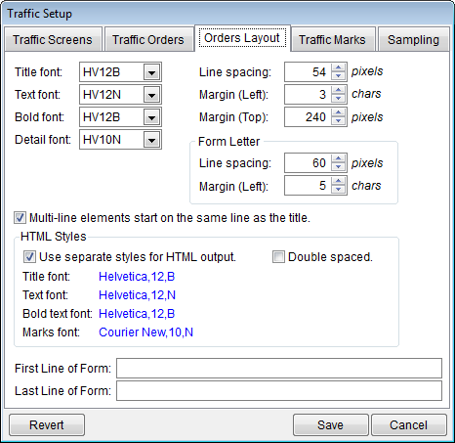The image size is (455, 443).
Task: Click the Save button
Action: pos(331,425)
